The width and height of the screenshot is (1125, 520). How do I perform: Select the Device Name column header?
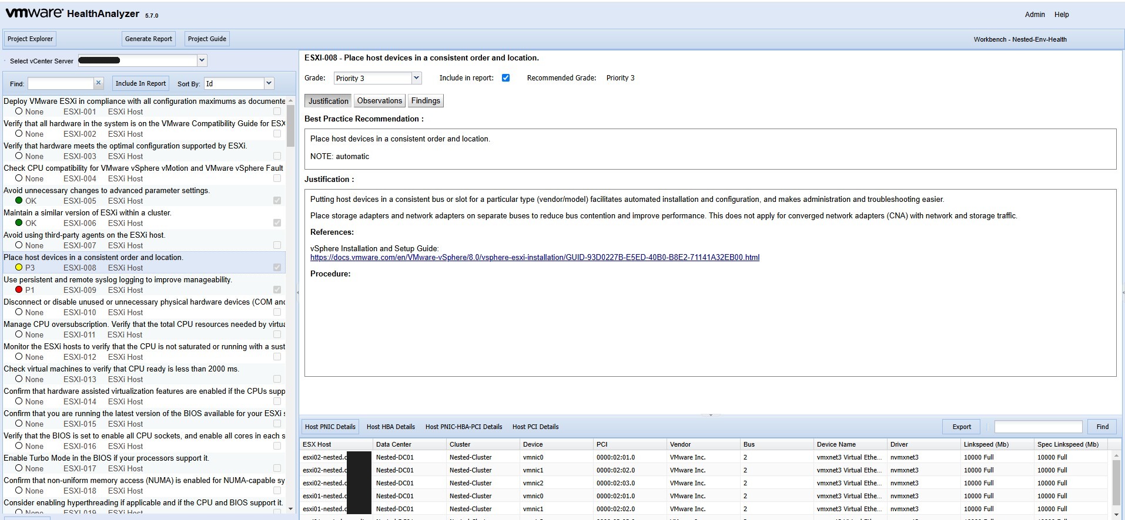(x=850, y=444)
